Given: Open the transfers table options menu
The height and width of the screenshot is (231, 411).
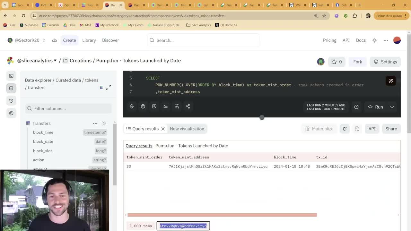Looking at the screenshot, I should click(95, 123).
